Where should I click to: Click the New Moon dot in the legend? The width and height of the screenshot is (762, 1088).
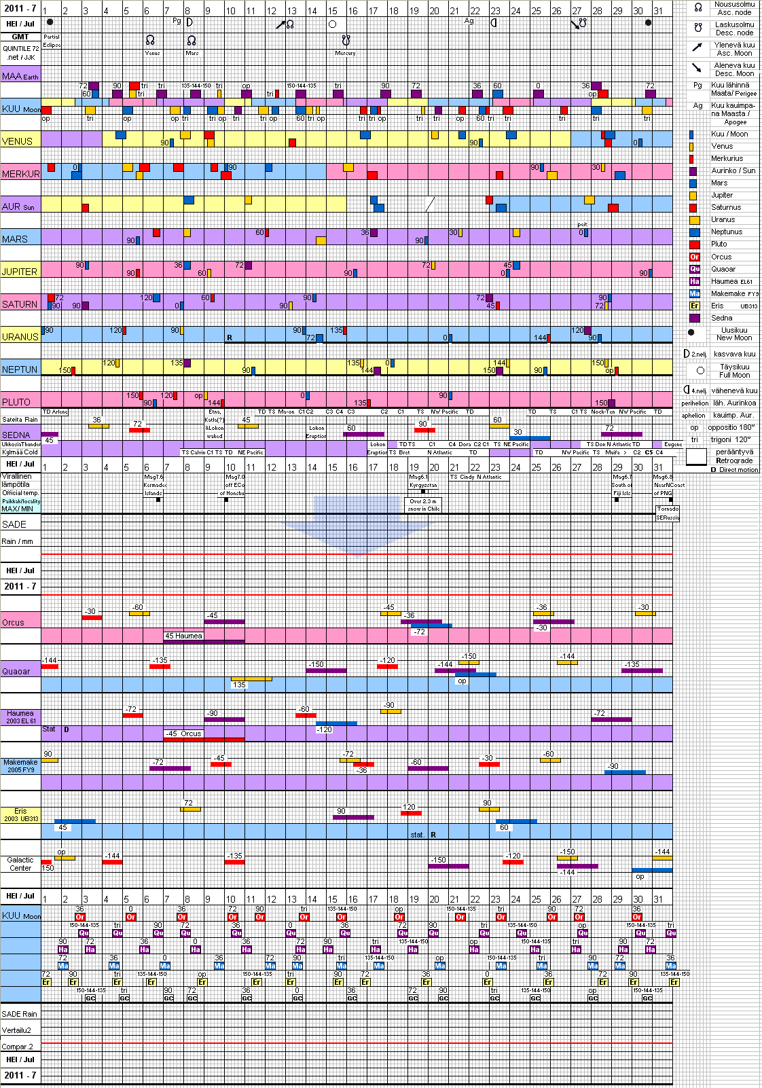(x=691, y=333)
